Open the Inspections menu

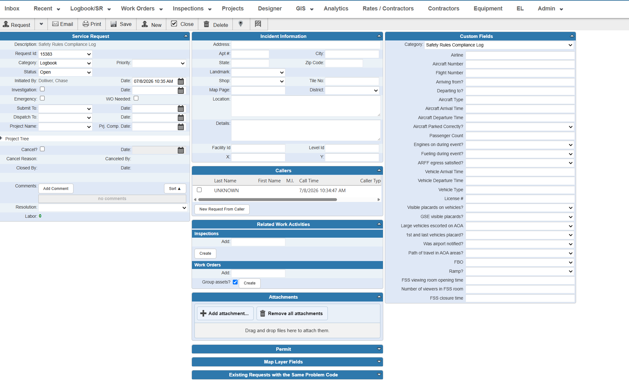tap(192, 9)
